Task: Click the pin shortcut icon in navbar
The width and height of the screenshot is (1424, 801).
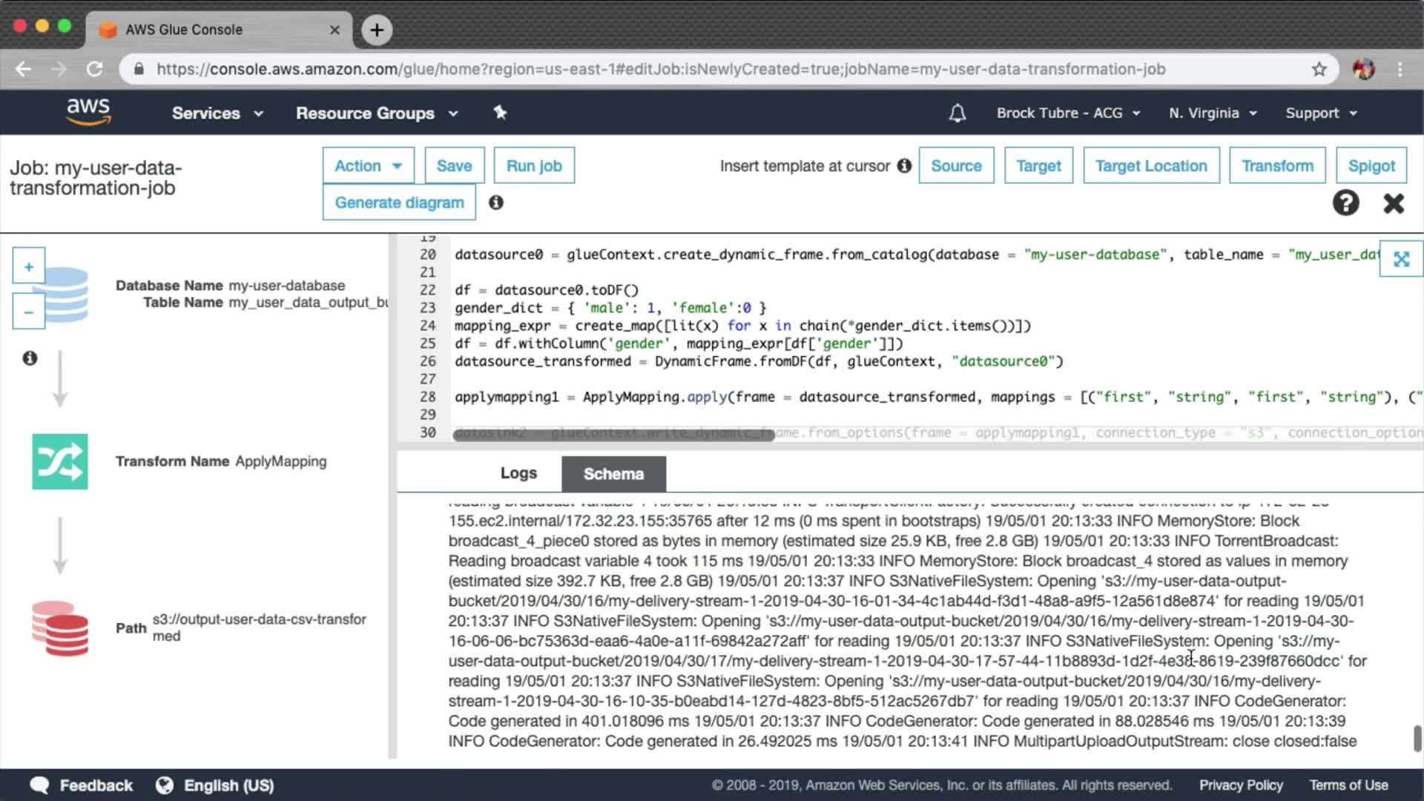Action: [500, 113]
